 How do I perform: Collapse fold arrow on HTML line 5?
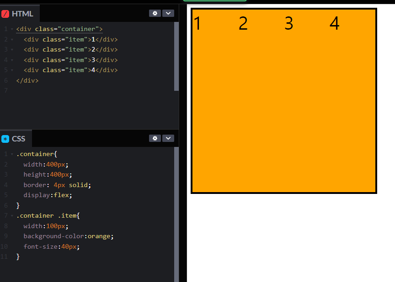point(12,70)
